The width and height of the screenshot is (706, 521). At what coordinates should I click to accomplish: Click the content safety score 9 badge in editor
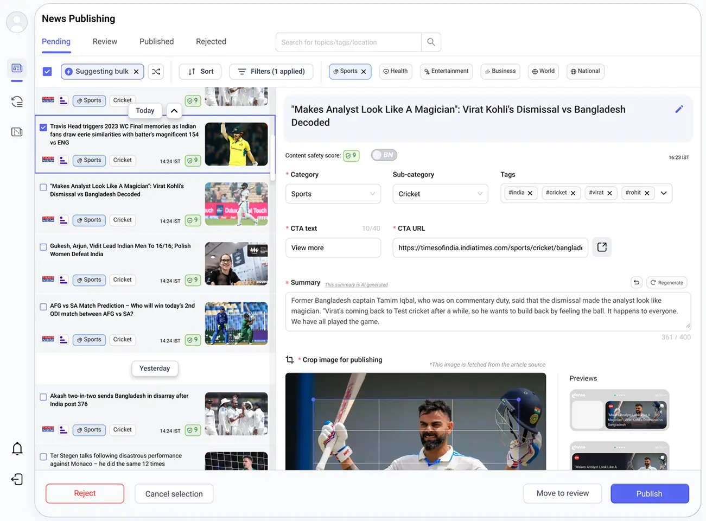pyautogui.click(x=351, y=156)
